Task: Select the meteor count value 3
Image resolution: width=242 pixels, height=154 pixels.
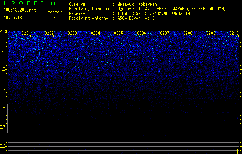Action: click(55, 18)
